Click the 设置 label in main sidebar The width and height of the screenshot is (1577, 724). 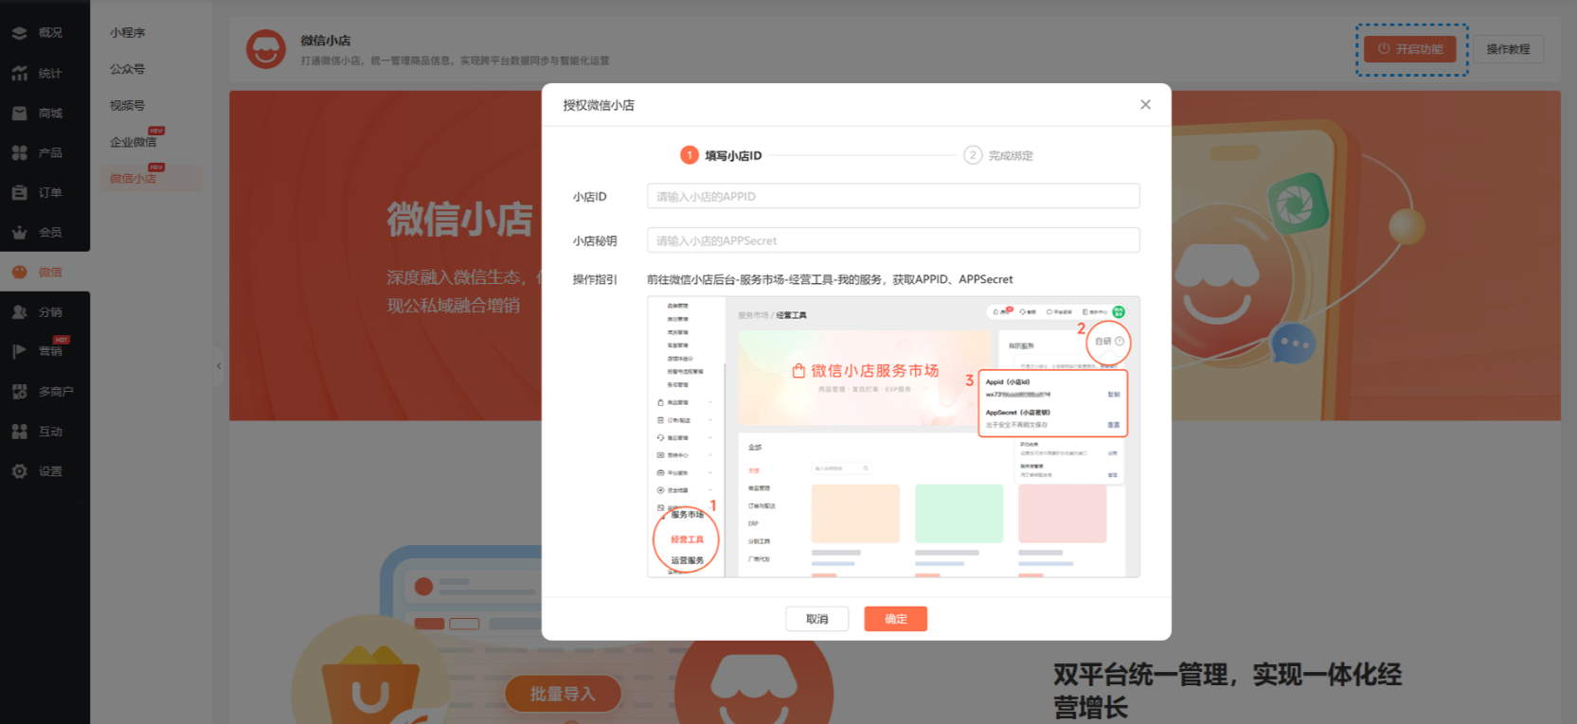tap(50, 470)
